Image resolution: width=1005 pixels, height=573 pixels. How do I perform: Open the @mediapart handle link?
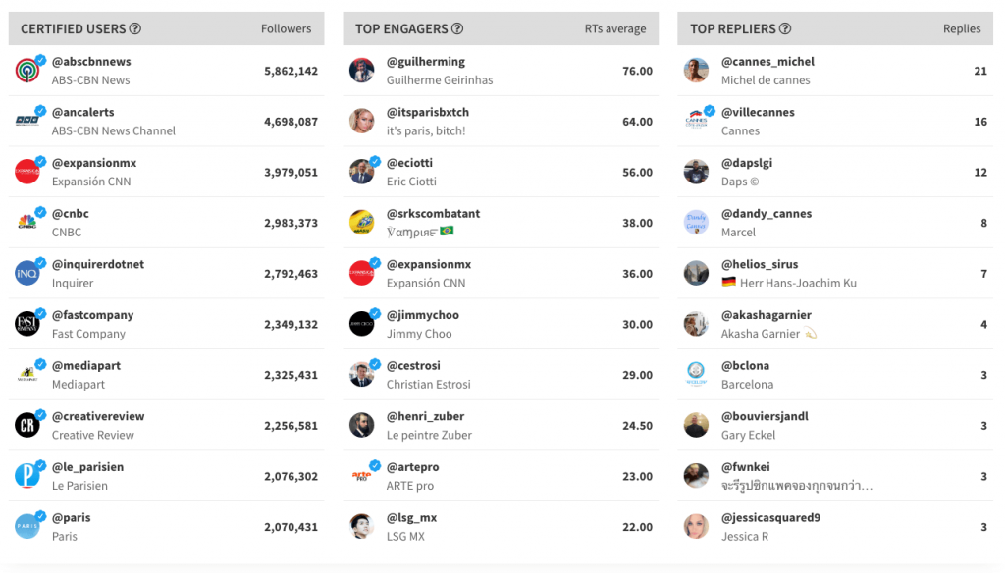(86, 365)
